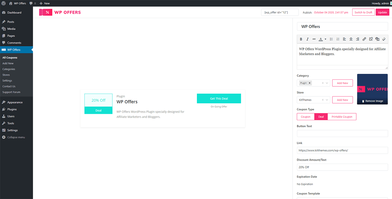Click the insert link icon
Image resolution: width=392 pixels, height=199 pixels.
coord(364,39)
